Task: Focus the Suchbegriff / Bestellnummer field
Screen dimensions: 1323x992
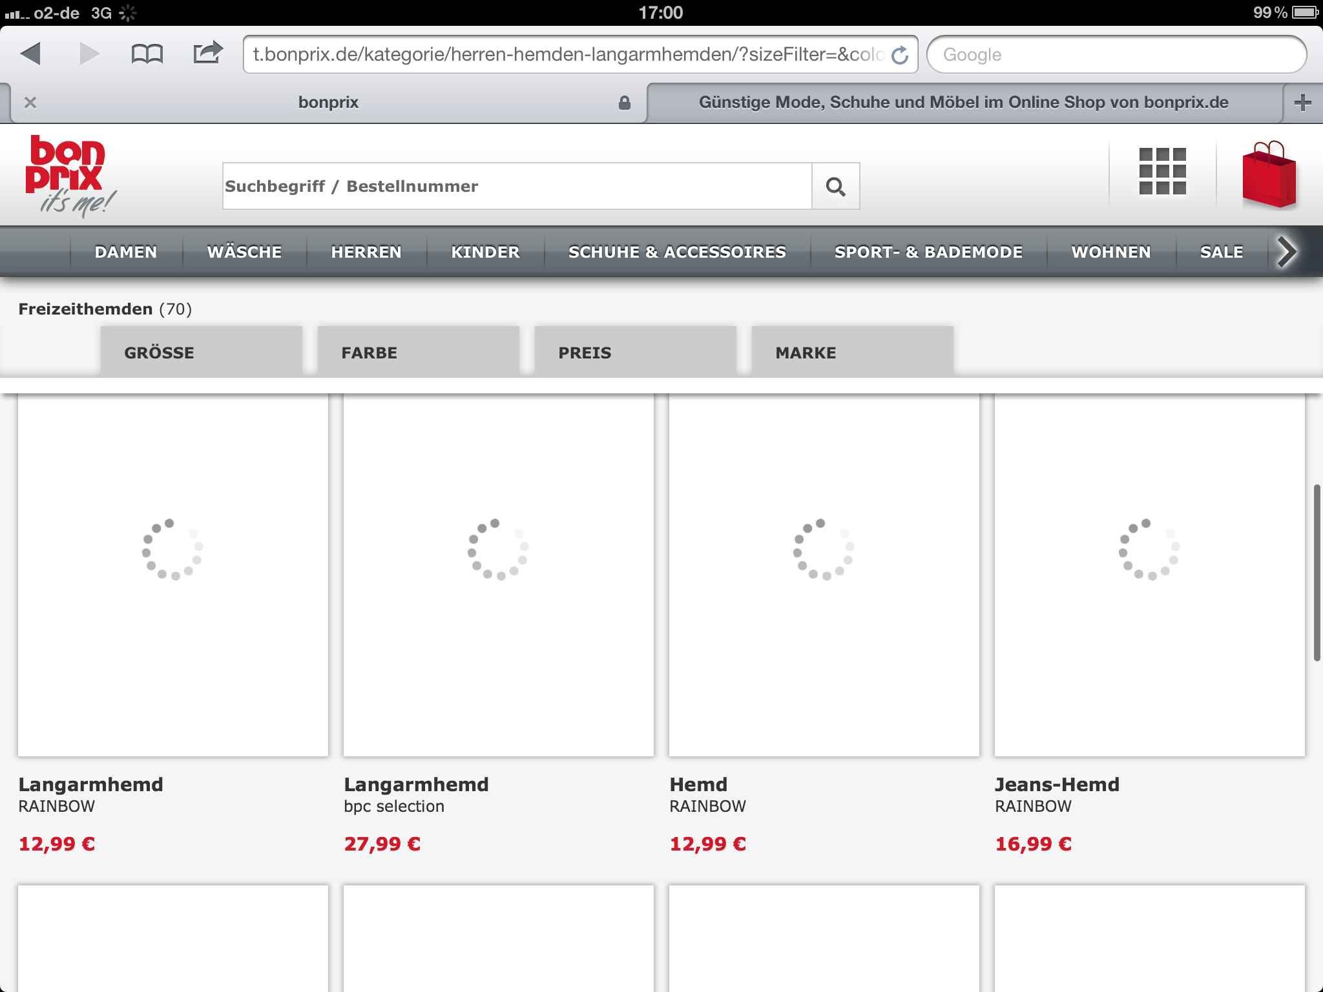Action: 517,187
